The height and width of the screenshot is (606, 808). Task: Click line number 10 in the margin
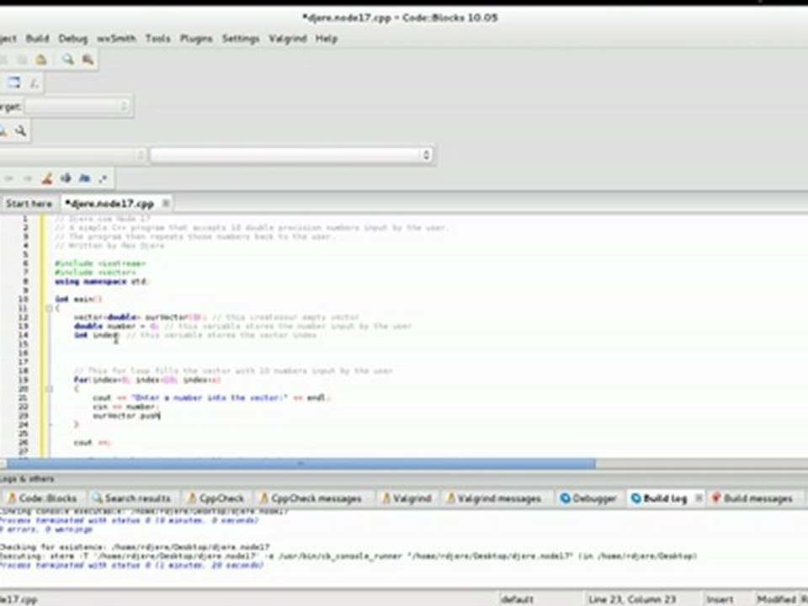click(24, 299)
